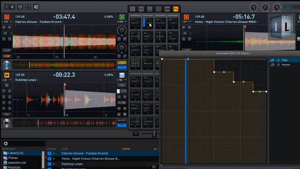This screenshot has height=169, width=300.
Task: Click the first knob in top right
Action: pos(254,7)
